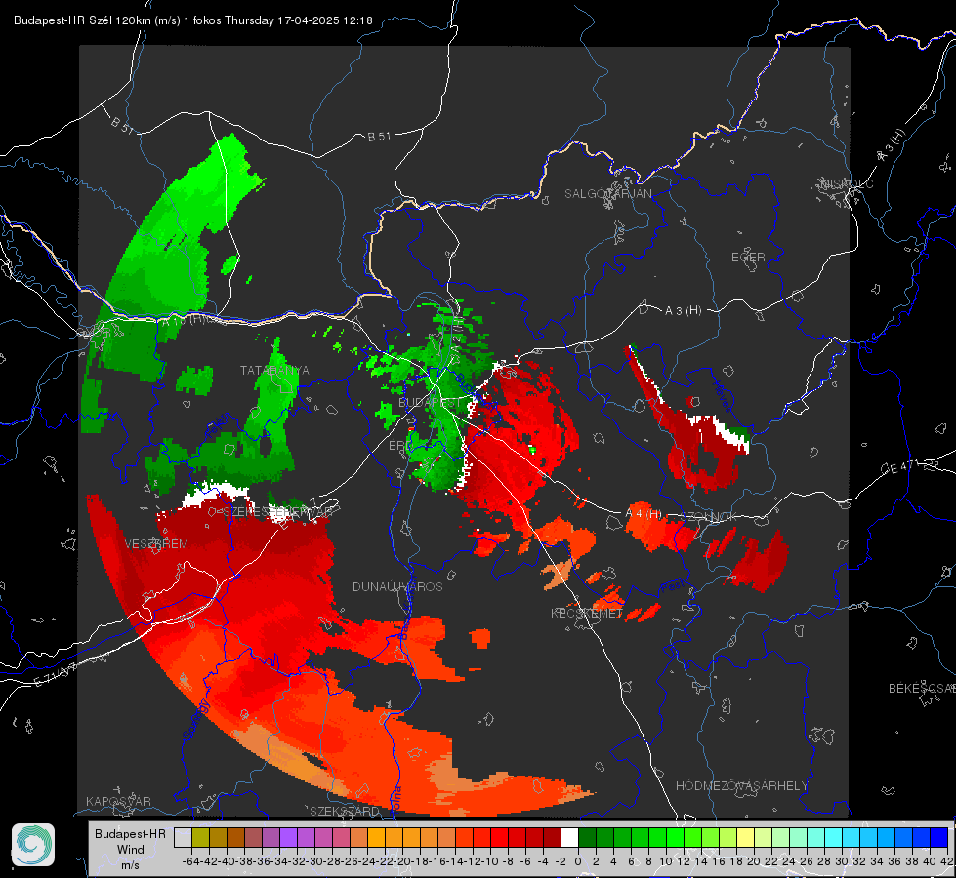The width and height of the screenshot is (956, 878).
Task: Click the KECSKEMÉT city label
Action: 587,613
